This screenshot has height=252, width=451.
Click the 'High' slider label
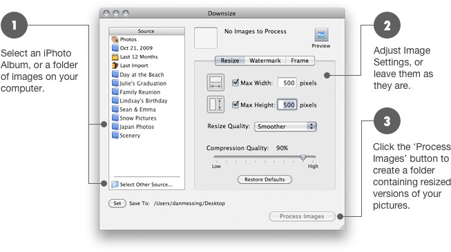(x=313, y=167)
